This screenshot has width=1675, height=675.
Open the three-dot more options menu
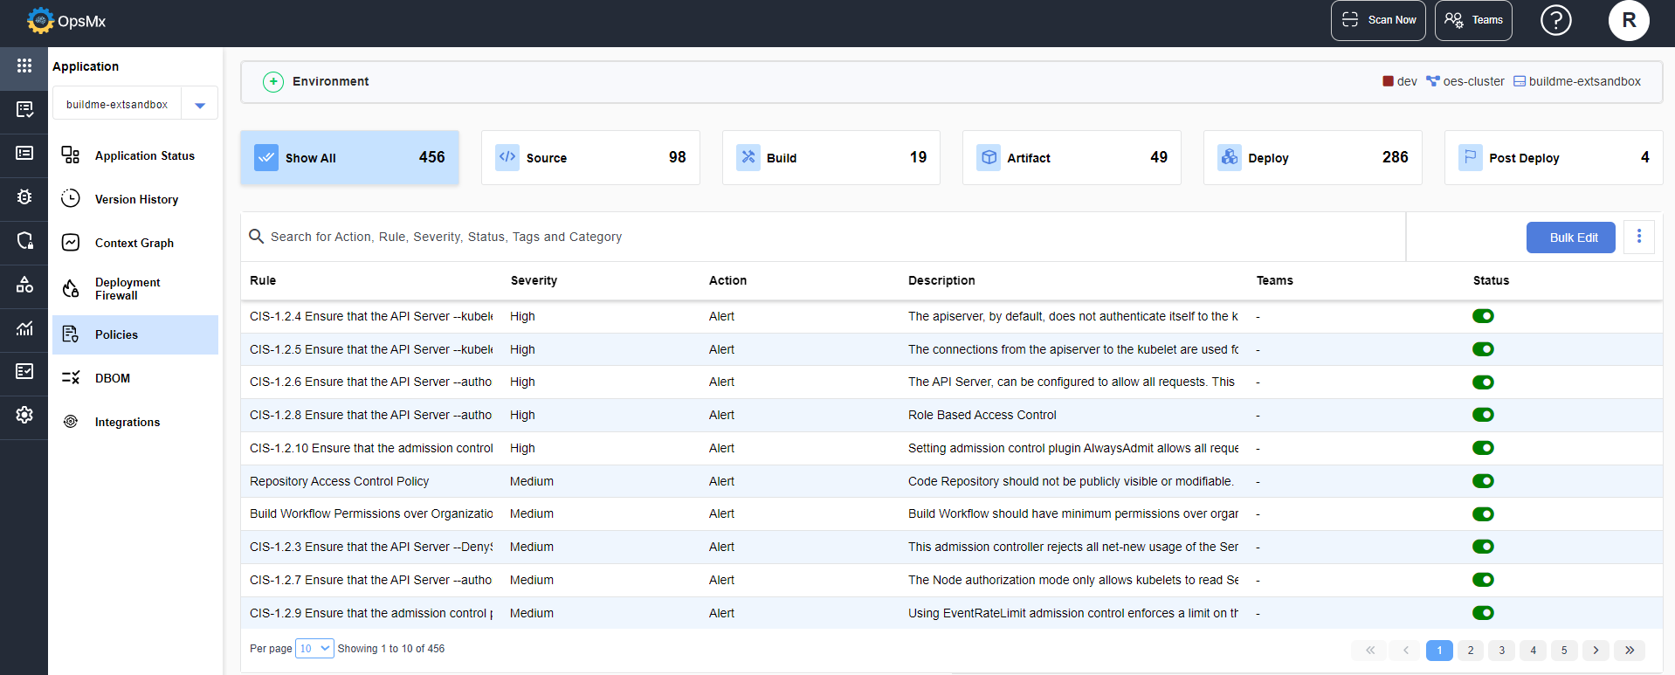coord(1638,237)
